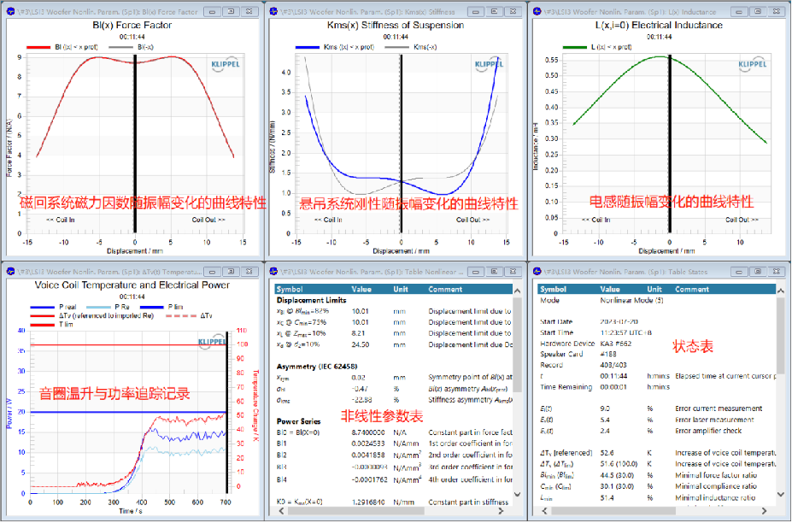
Task: Minimize the Bl(x) Force Factor window
Action: (212, 12)
